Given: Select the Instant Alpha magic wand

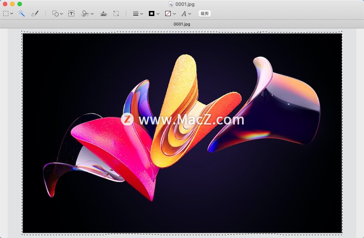Looking at the screenshot, I should 21,14.
